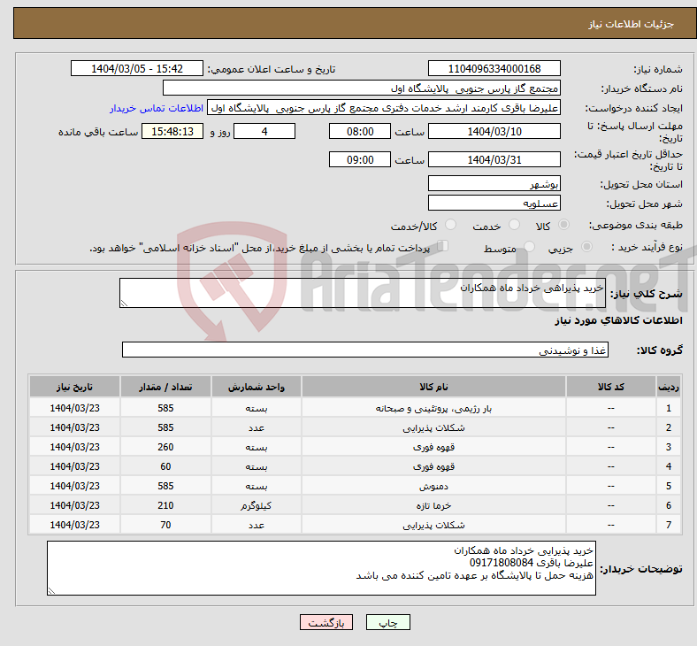Click the buyer notes textarea
This screenshot has height=646, width=697.
[x=321, y=568]
